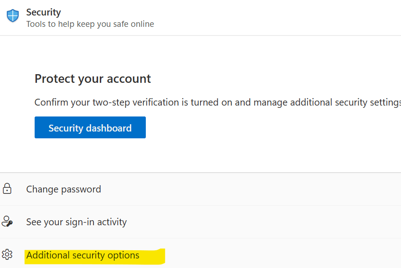401x268 pixels.
Task: Click the gear icon for Additional security options
Action: click(7, 254)
